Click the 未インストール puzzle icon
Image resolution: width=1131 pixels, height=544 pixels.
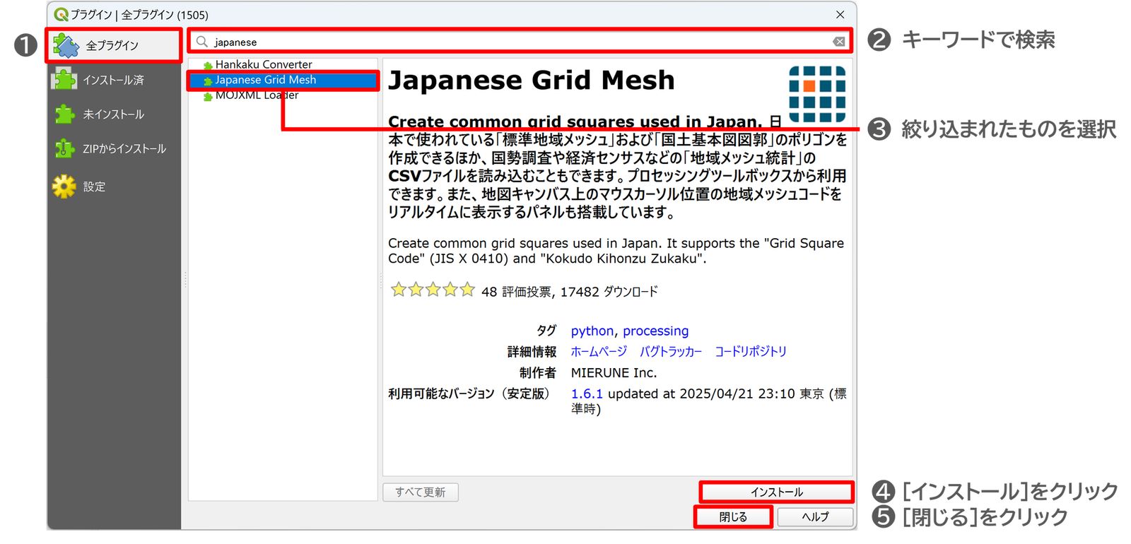pyautogui.click(x=64, y=114)
